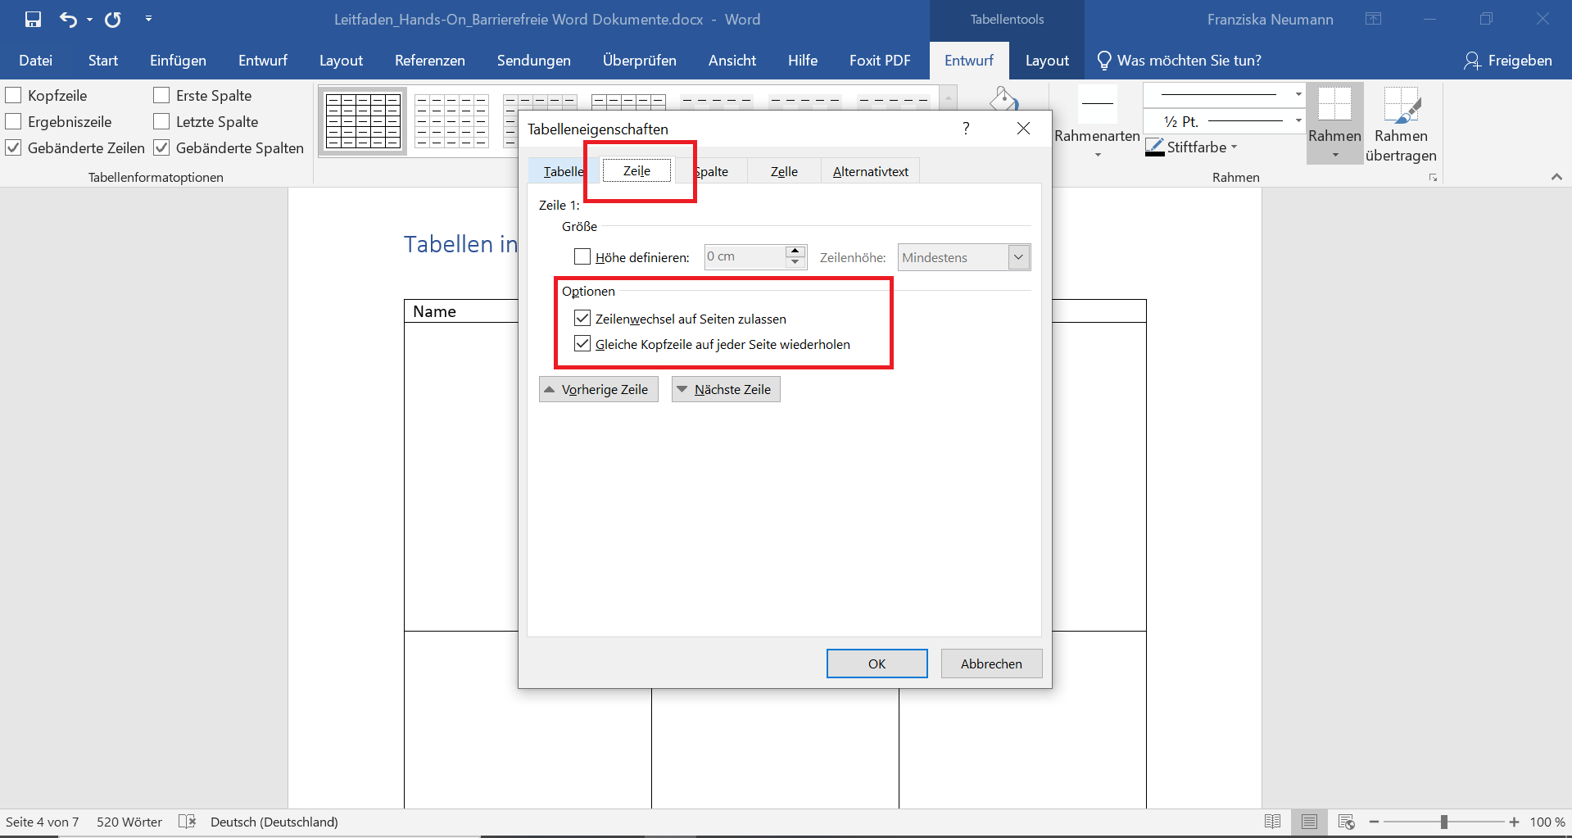Click the Freigeben share icon
Viewport: 1572px width, 838px height.
1472,61
